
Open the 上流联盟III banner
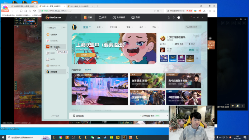[114, 49]
